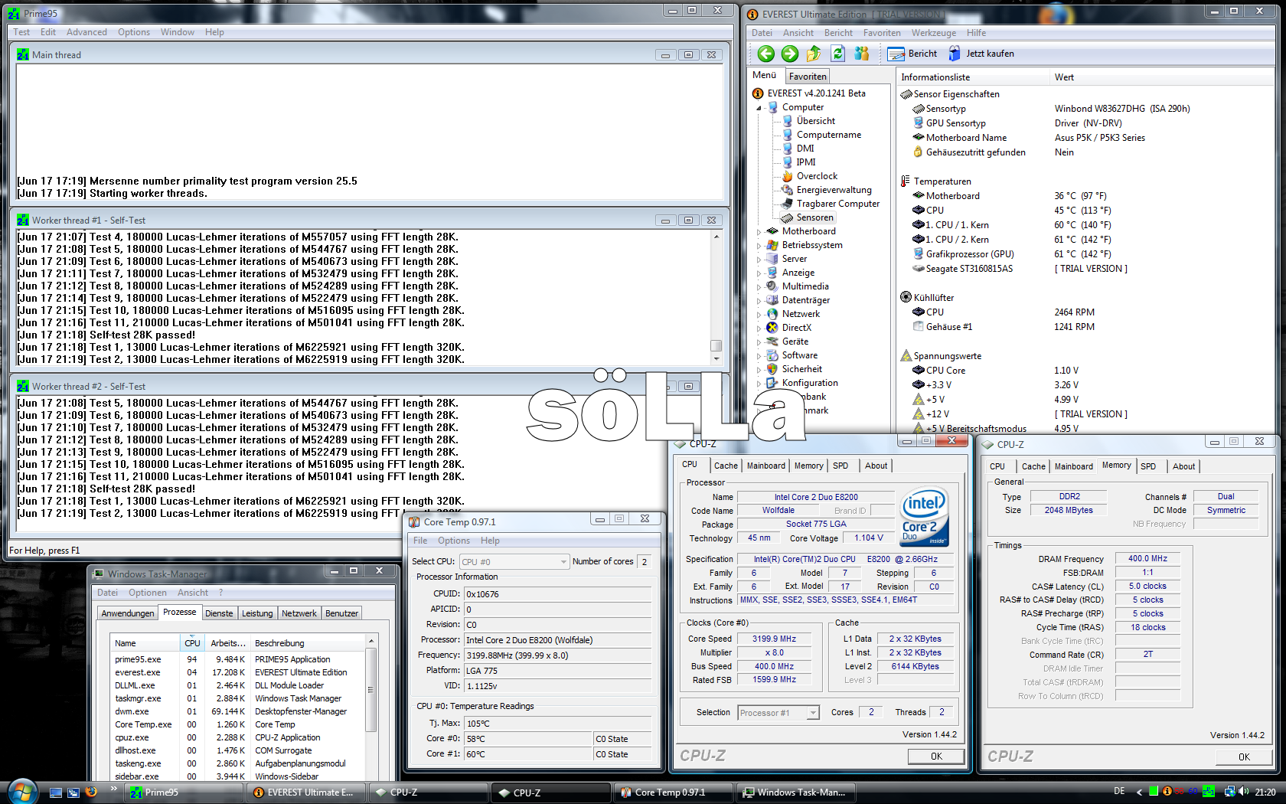Open the Bericht report wizard
Screen dimensions: 1286x804
point(912,54)
